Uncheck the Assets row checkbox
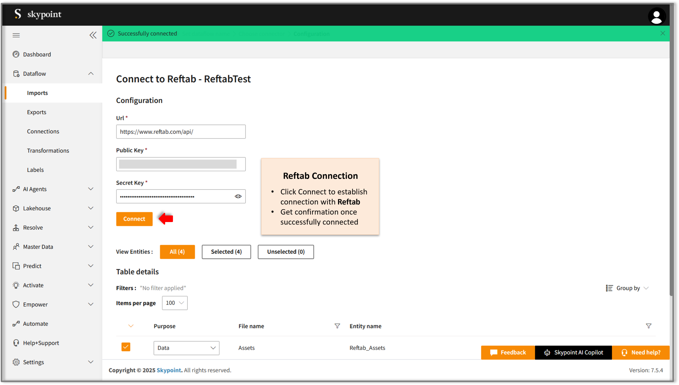The image size is (679, 385). pyautogui.click(x=126, y=347)
